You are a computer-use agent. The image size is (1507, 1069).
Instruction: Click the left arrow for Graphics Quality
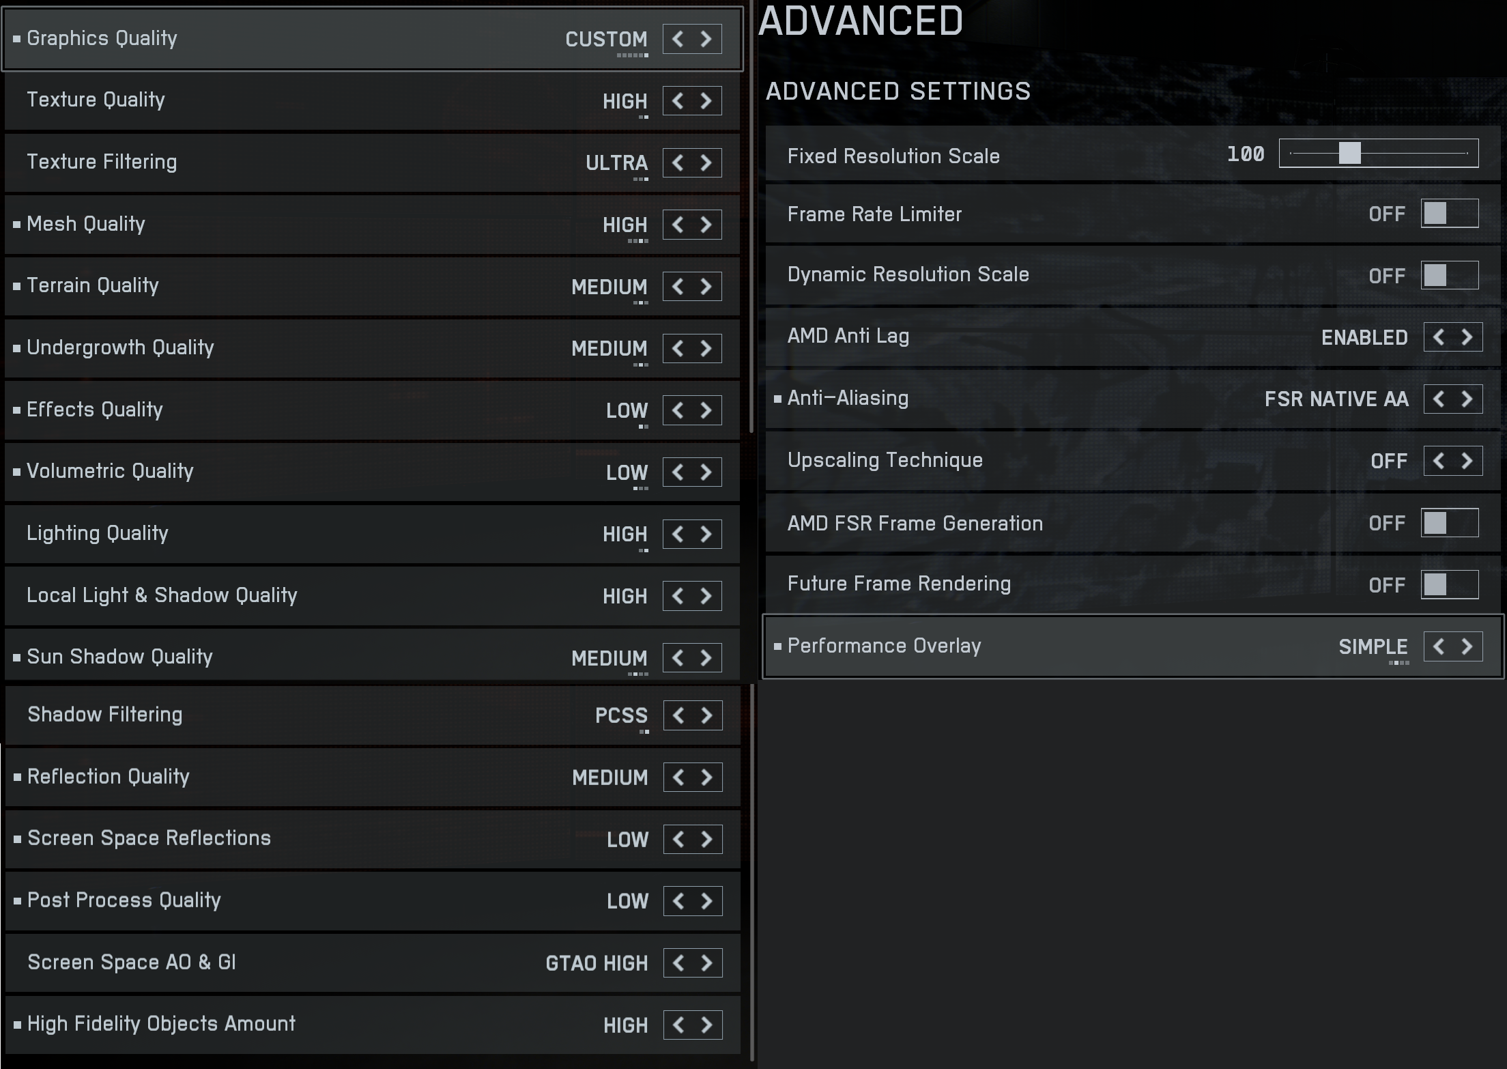click(x=678, y=39)
